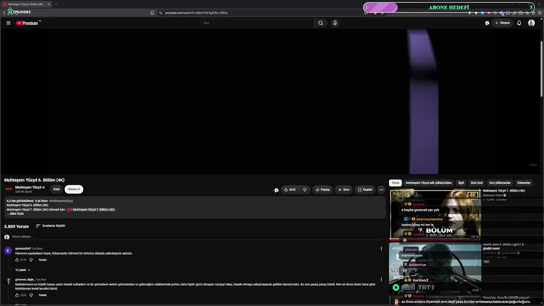Screen dimensions: 544x306
Task: Click the ABONE HEDEFİ progress bar
Action: point(449,8)
